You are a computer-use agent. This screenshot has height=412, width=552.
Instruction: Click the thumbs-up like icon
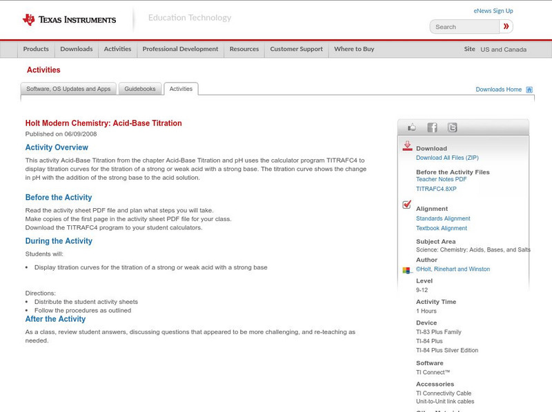pos(411,127)
